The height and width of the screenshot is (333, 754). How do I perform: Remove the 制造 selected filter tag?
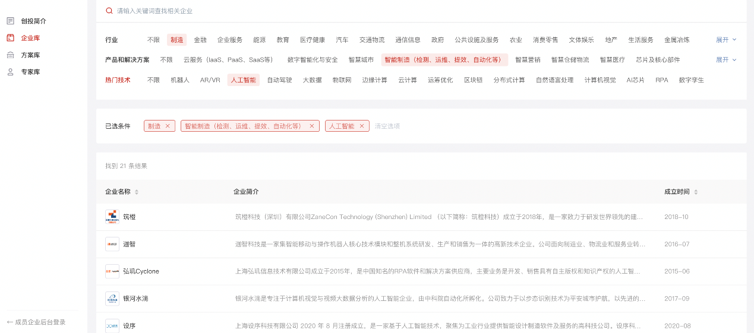(x=168, y=126)
